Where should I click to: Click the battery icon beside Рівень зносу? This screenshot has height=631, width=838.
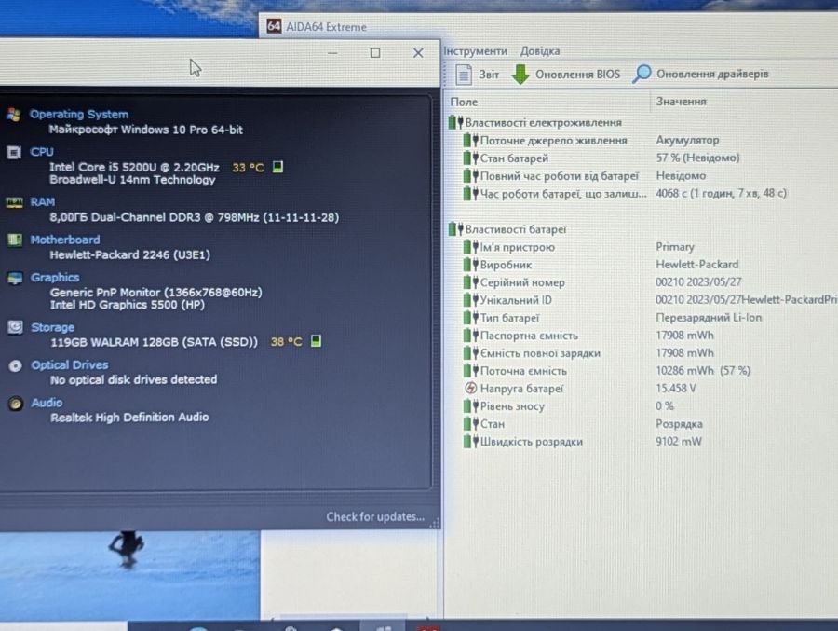point(470,406)
